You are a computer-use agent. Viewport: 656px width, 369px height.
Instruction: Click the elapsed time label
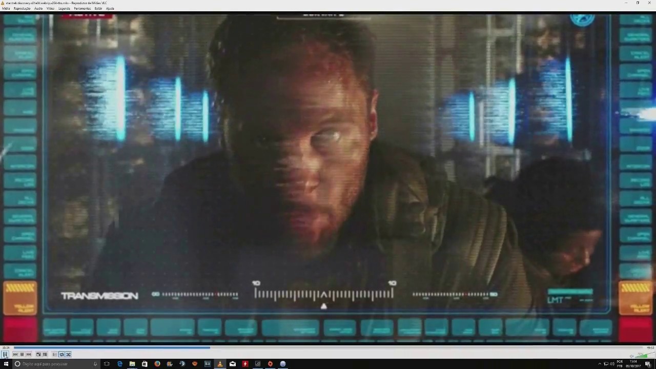pos(6,347)
